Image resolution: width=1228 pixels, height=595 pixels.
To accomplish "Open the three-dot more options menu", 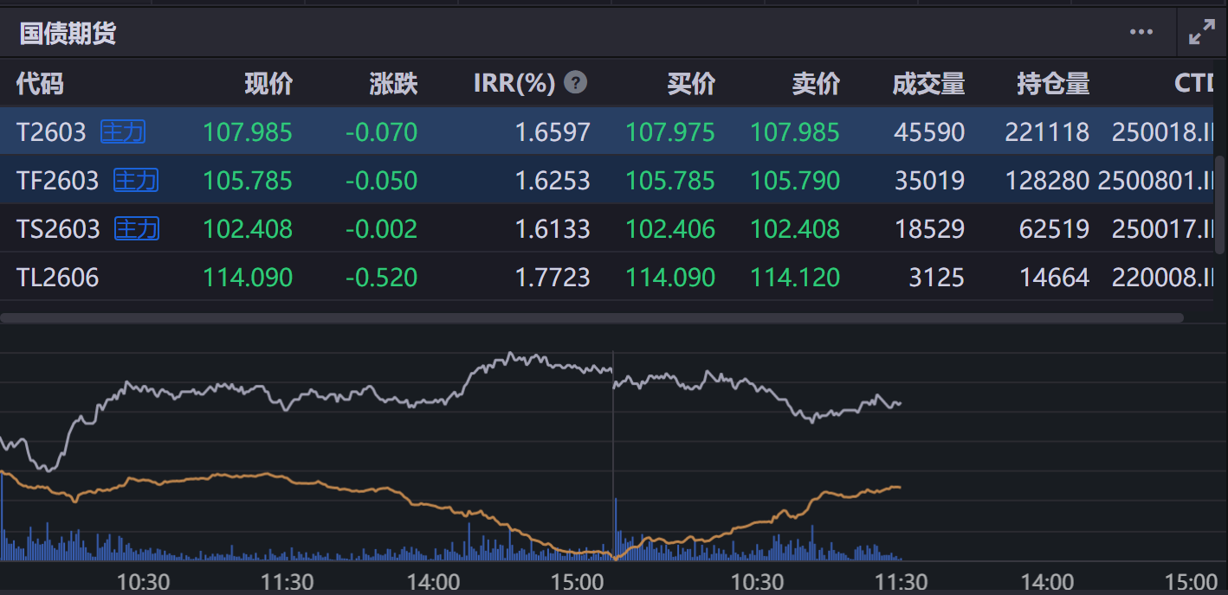I will [x=1141, y=33].
